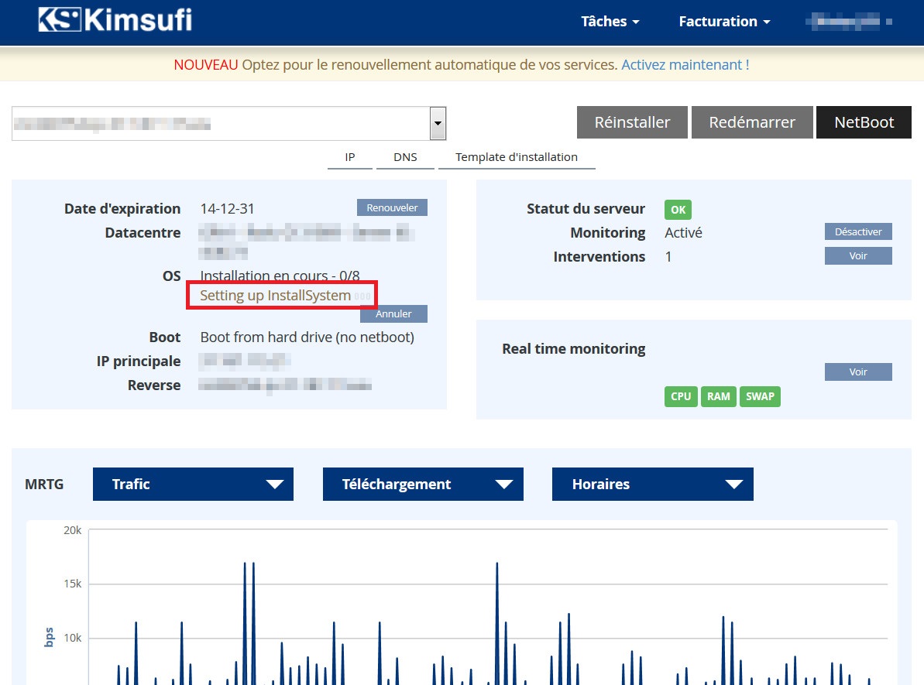Open the Tâches menu
924x685 pixels.
point(610,22)
